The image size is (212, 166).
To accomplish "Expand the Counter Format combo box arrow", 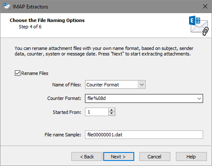I will (199, 98).
